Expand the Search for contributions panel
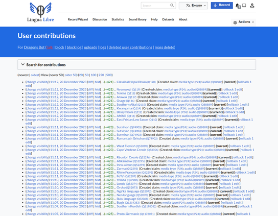Image resolution: width=278 pixels, height=216 pixels. click(136, 65)
